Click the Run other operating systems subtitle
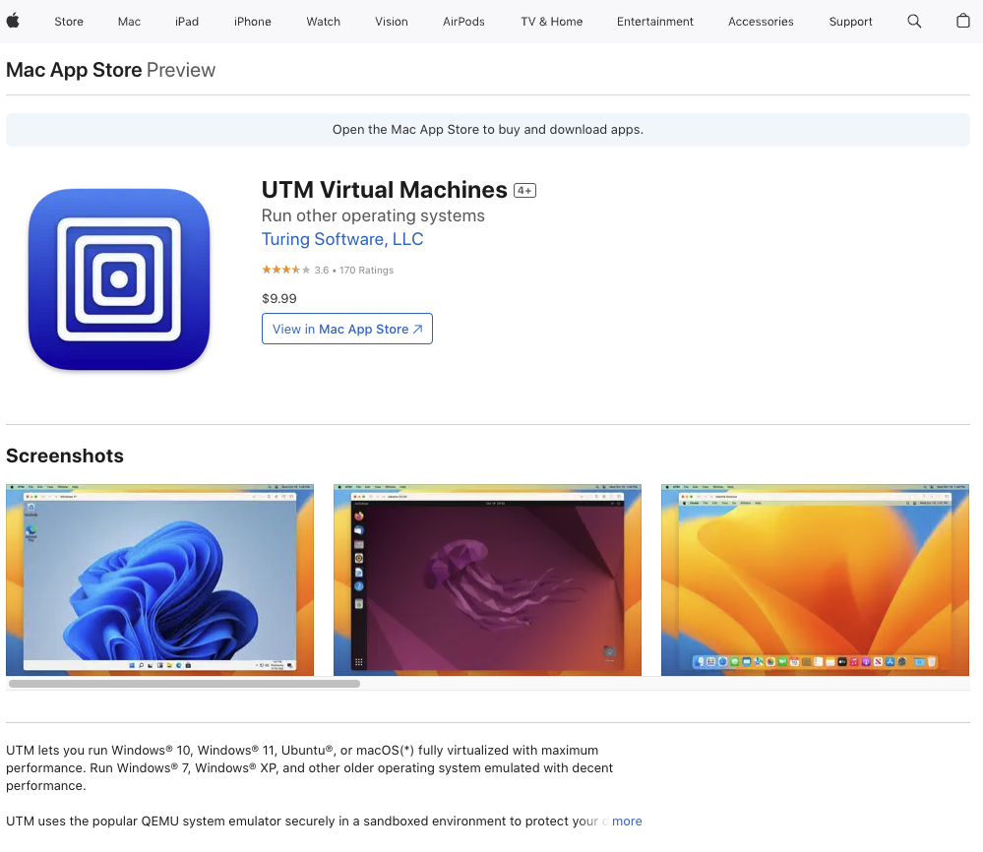983x852 pixels. 373,215
